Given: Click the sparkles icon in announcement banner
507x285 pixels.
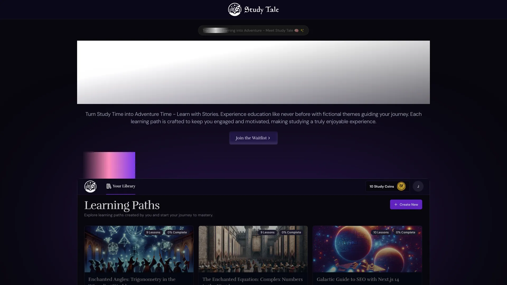Looking at the screenshot, I should [x=302, y=30].
